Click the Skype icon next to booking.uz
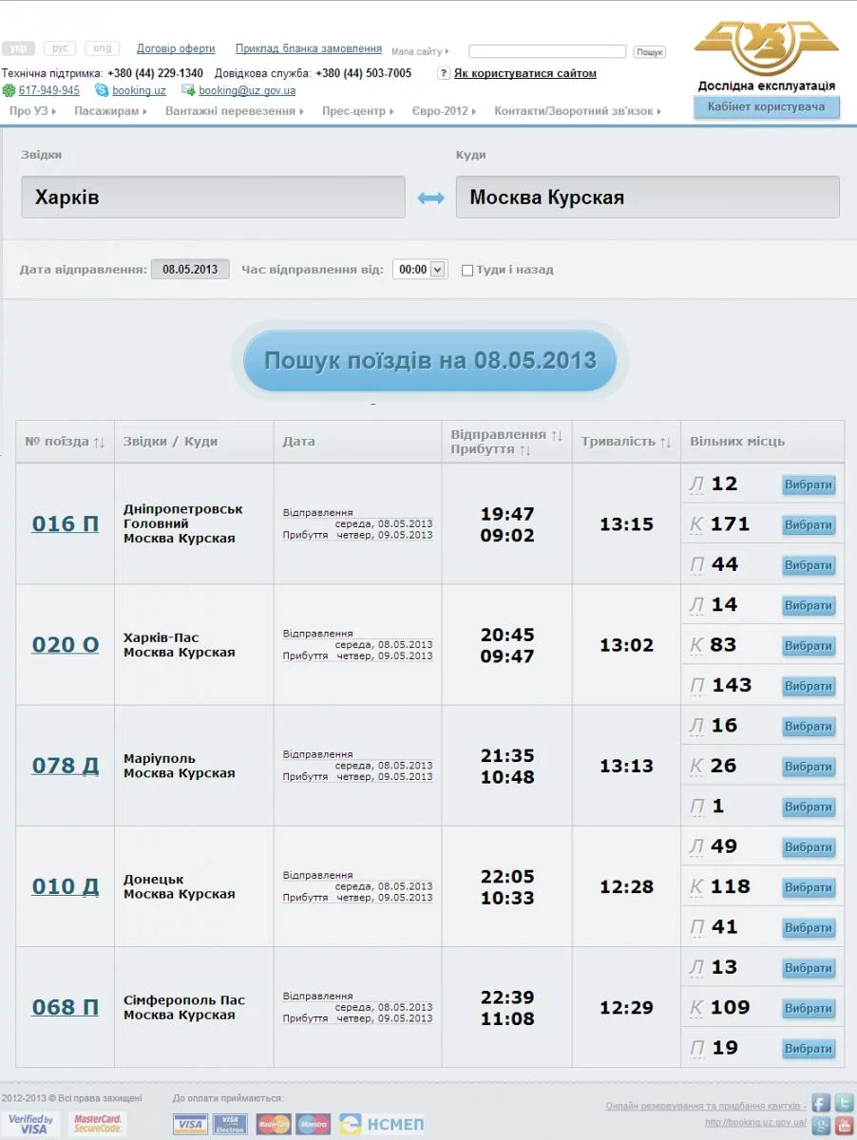857x1140 pixels. (x=102, y=90)
